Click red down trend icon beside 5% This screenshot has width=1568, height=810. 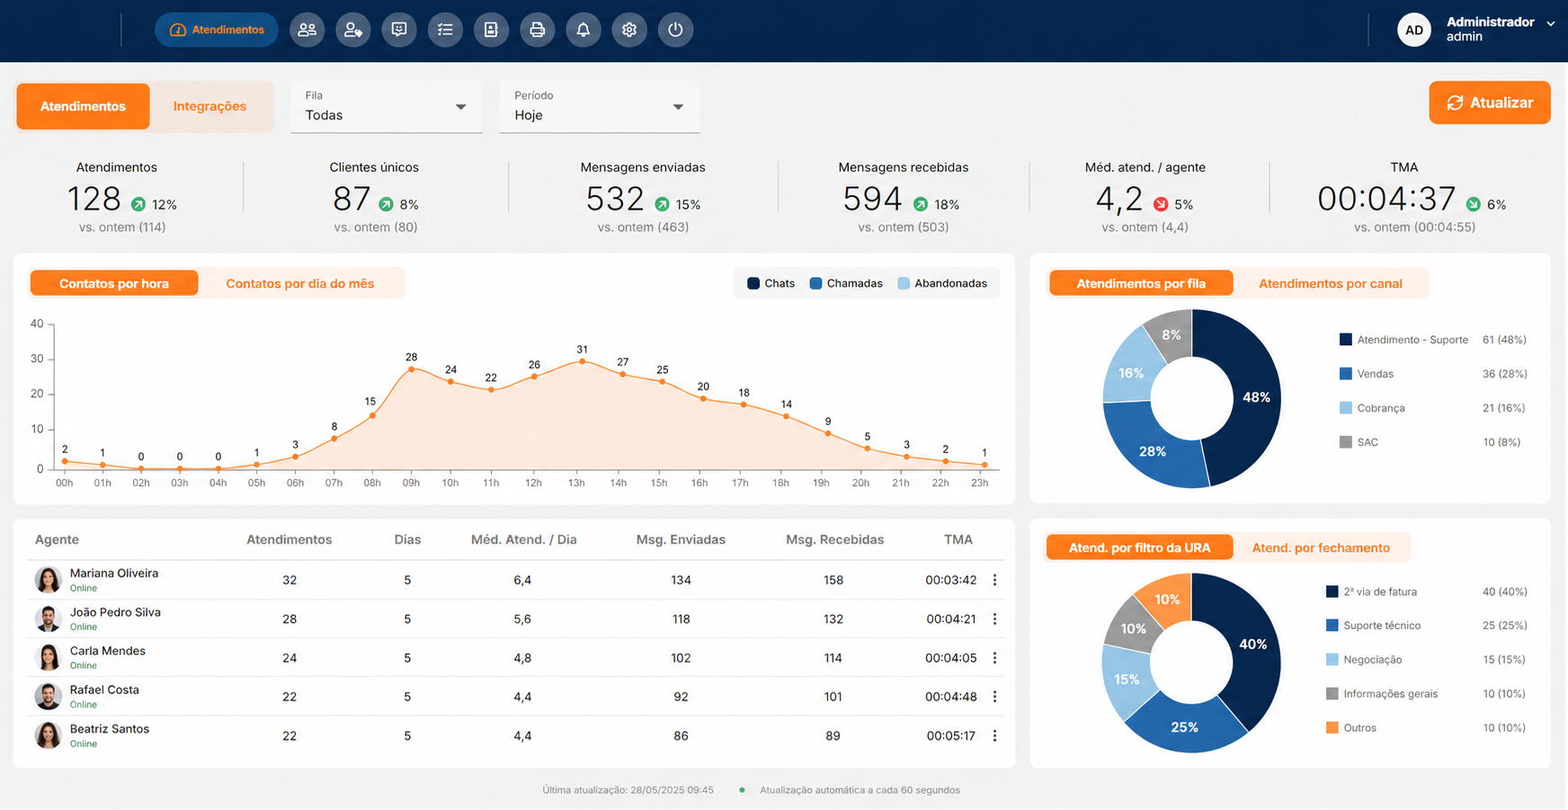pyautogui.click(x=1161, y=204)
